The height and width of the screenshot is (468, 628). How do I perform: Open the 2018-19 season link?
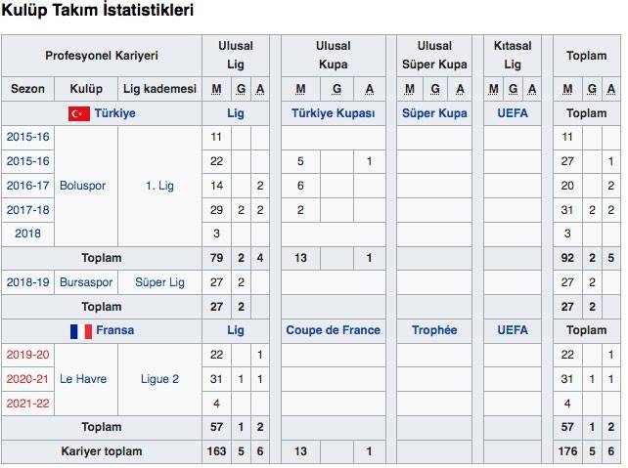point(27,281)
